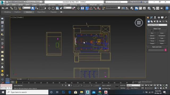Click the object name input field
This screenshot has height=95, width=170.
156,50
